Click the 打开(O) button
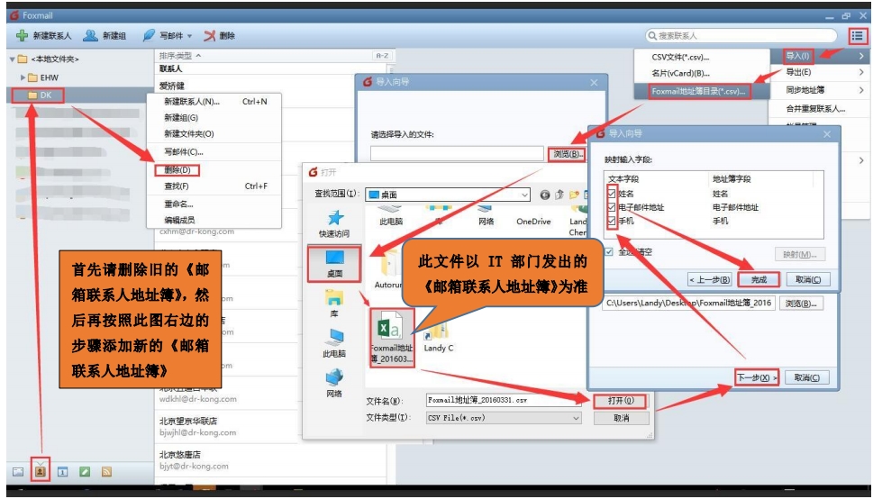 621,401
